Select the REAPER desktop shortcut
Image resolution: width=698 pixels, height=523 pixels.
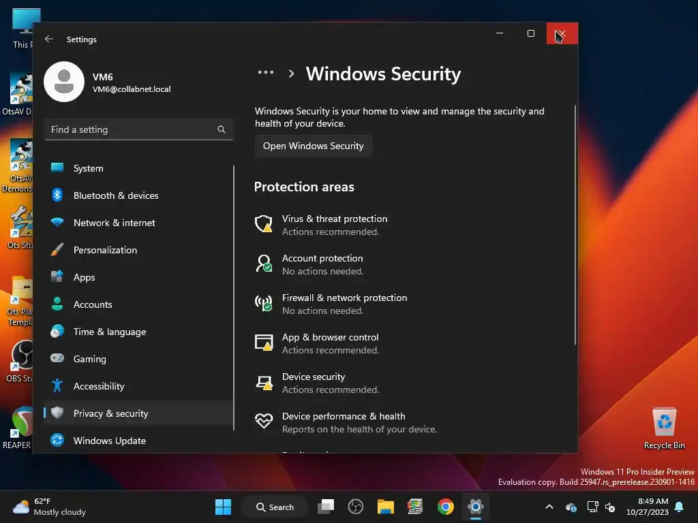(17, 428)
